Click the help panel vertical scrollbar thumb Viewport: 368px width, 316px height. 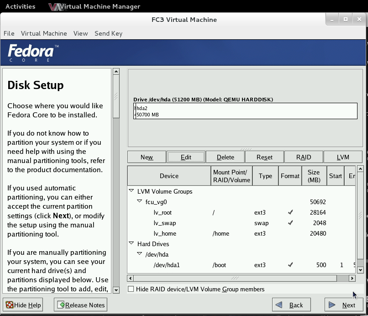pyautogui.click(x=116, y=96)
